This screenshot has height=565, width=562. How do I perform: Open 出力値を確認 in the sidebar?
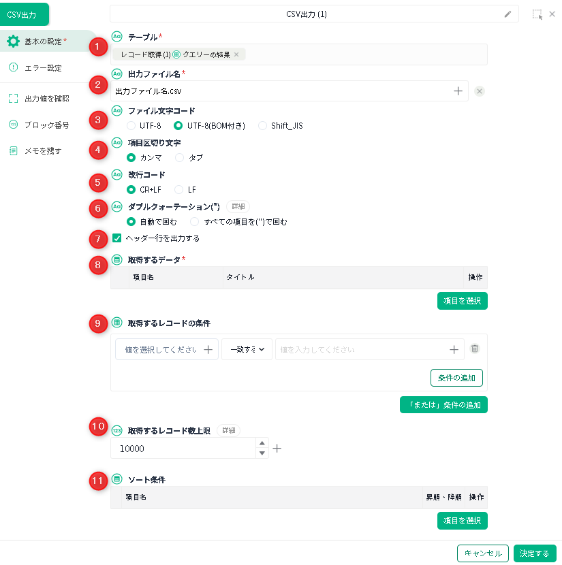(46, 99)
